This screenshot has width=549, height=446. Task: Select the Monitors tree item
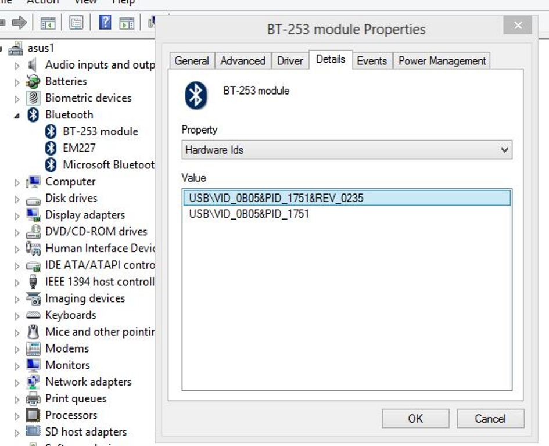[67, 365]
